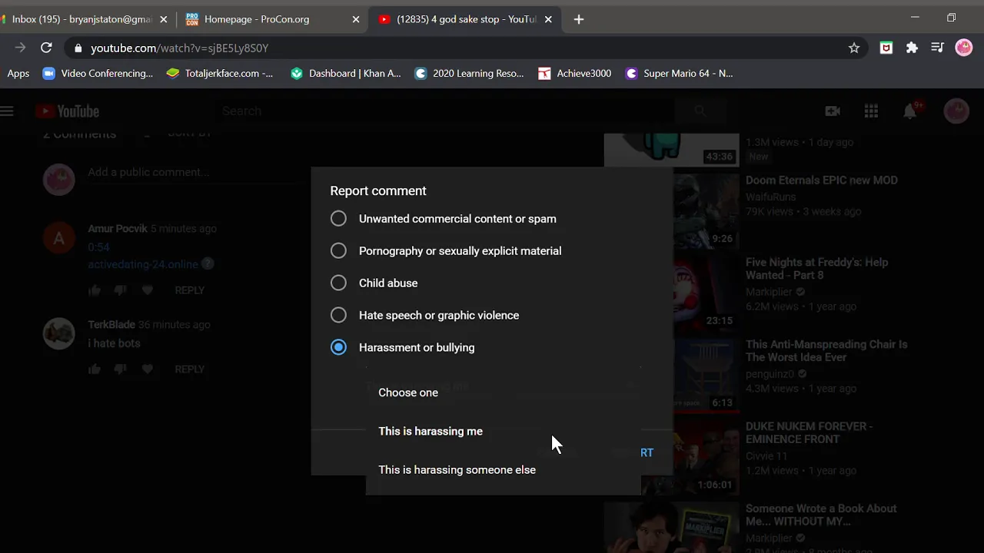
Task: Open the Achieve3000 bookmark
Action: [x=575, y=73]
